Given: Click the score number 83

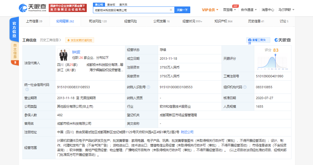Looking at the screenshot, I should tap(276, 50).
